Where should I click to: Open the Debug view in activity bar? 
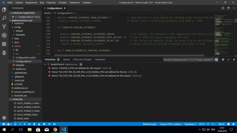point(4,35)
